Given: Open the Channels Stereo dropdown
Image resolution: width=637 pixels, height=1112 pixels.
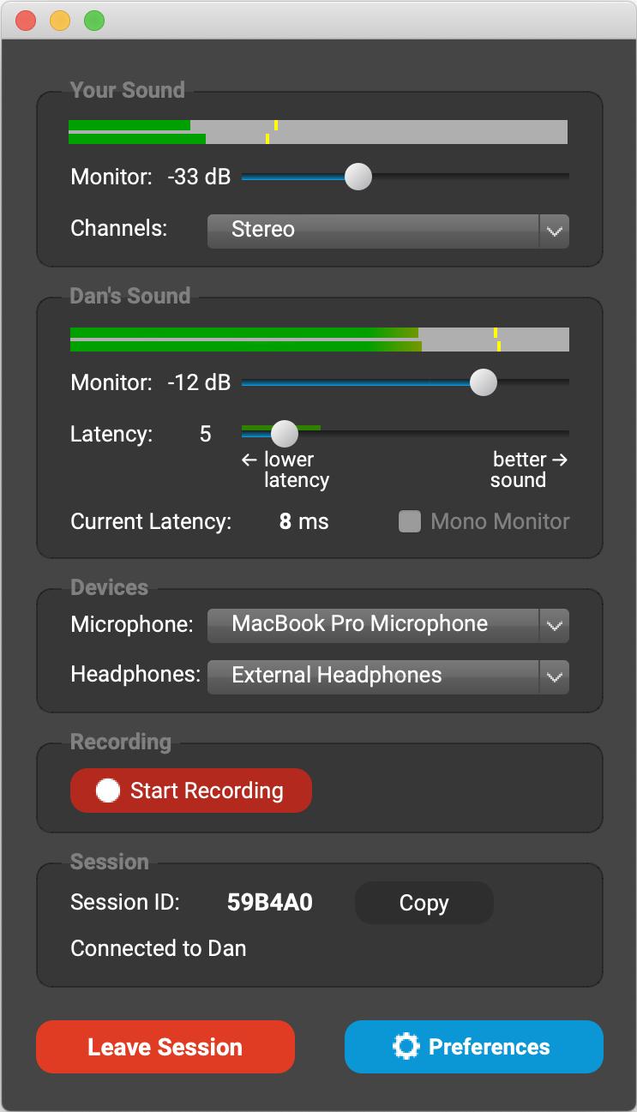Looking at the screenshot, I should click(x=374, y=231).
